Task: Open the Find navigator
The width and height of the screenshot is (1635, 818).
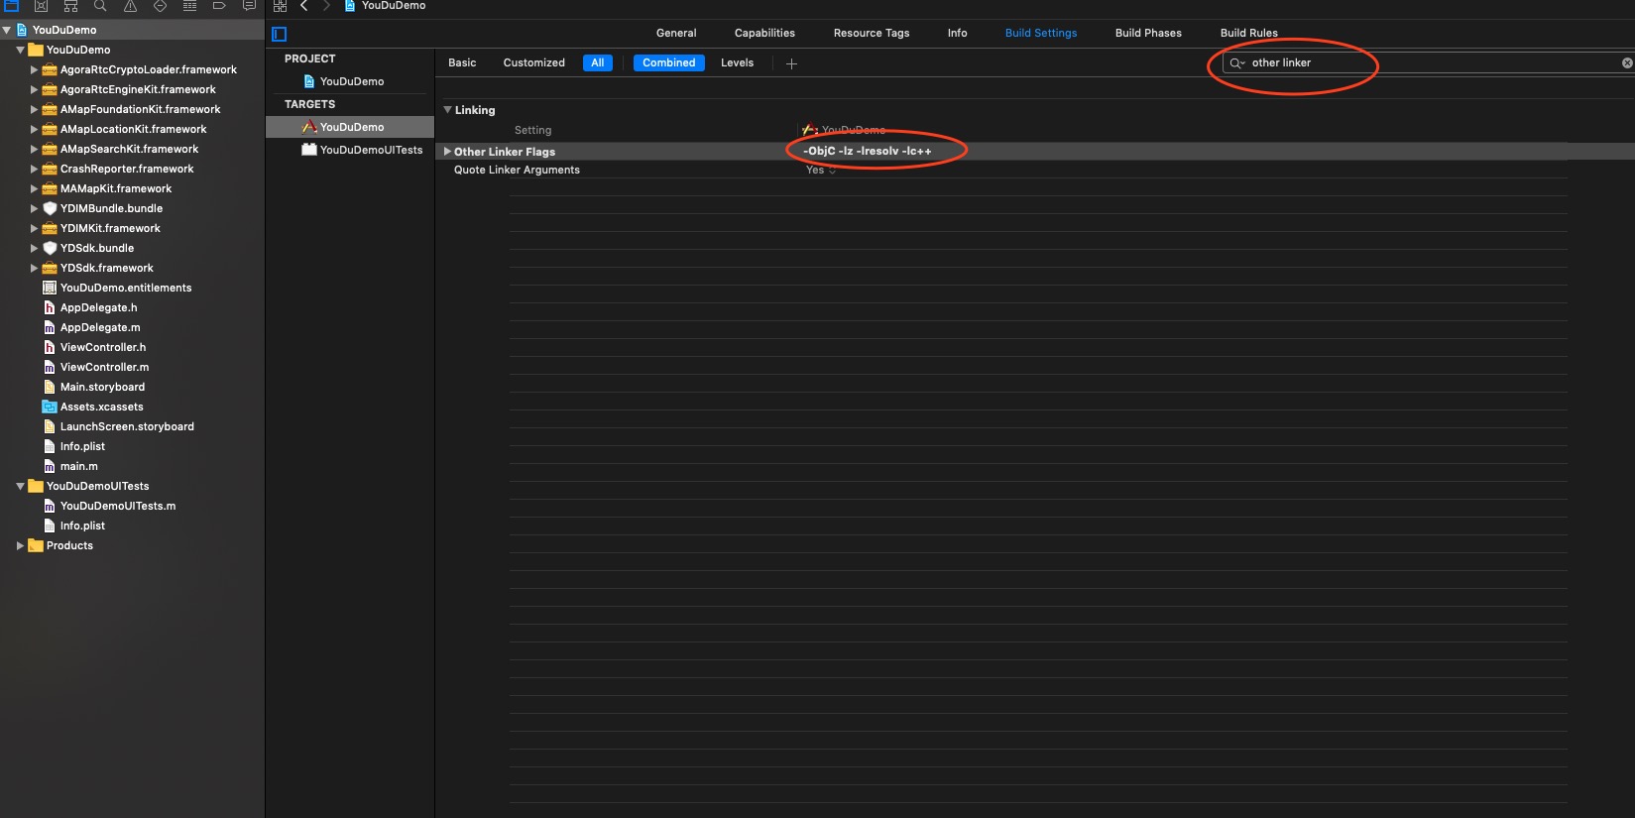Action: click(x=100, y=6)
